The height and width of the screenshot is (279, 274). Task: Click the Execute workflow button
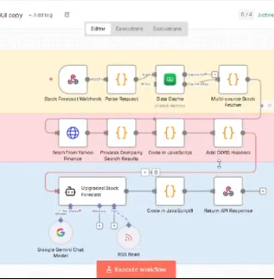(x=136, y=269)
